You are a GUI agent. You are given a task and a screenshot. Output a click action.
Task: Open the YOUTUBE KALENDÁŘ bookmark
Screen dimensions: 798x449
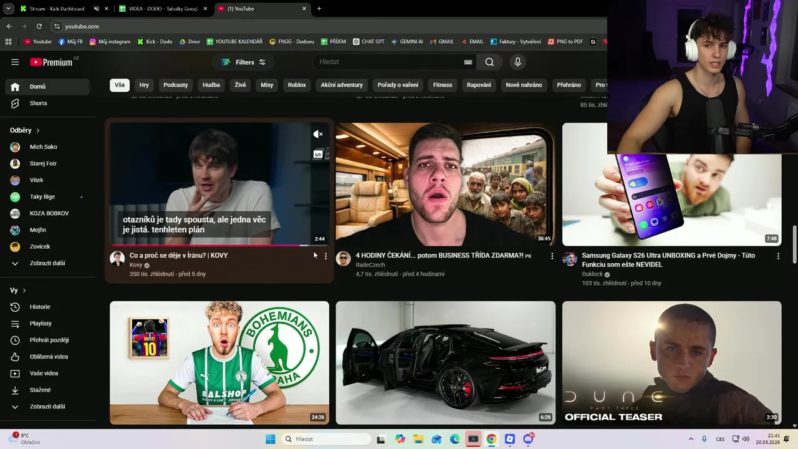pos(234,42)
